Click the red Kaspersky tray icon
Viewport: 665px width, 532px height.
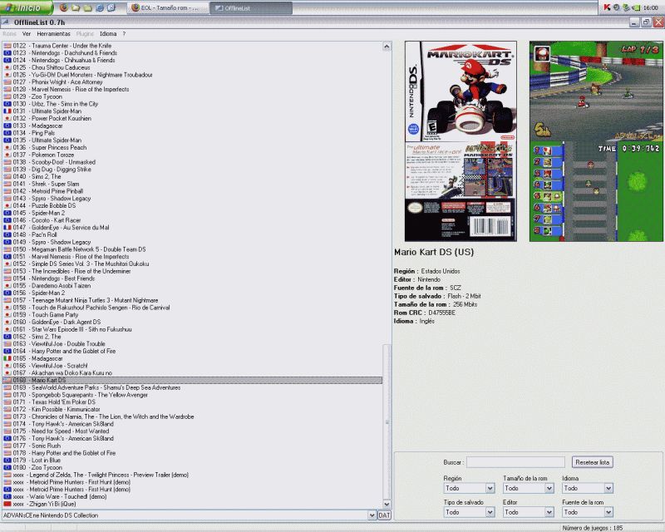(x=607, y=7)
